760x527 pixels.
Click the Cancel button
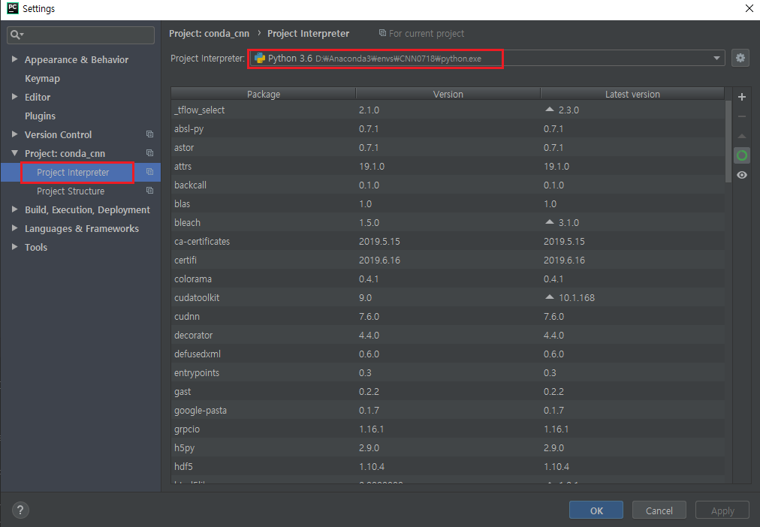click(659, 510)
